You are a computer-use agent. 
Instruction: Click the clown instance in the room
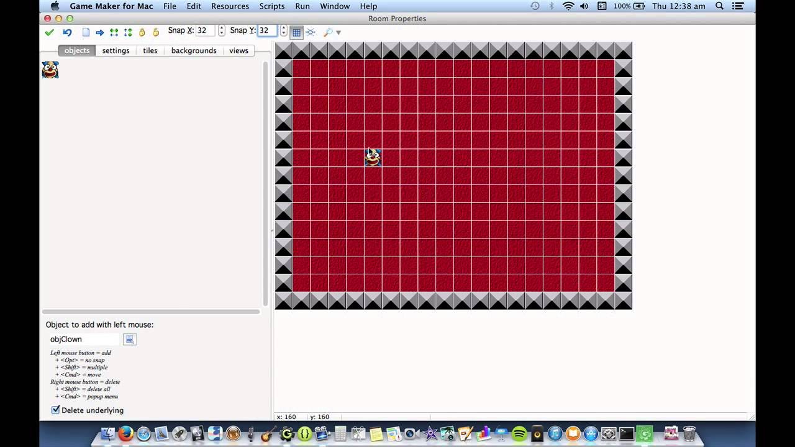373,158
